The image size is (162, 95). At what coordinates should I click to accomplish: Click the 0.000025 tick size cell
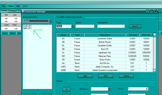pyautogui.click(x=132, y=56)
